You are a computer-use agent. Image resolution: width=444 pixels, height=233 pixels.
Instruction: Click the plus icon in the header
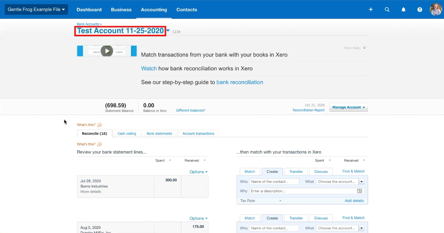point(371,9)
